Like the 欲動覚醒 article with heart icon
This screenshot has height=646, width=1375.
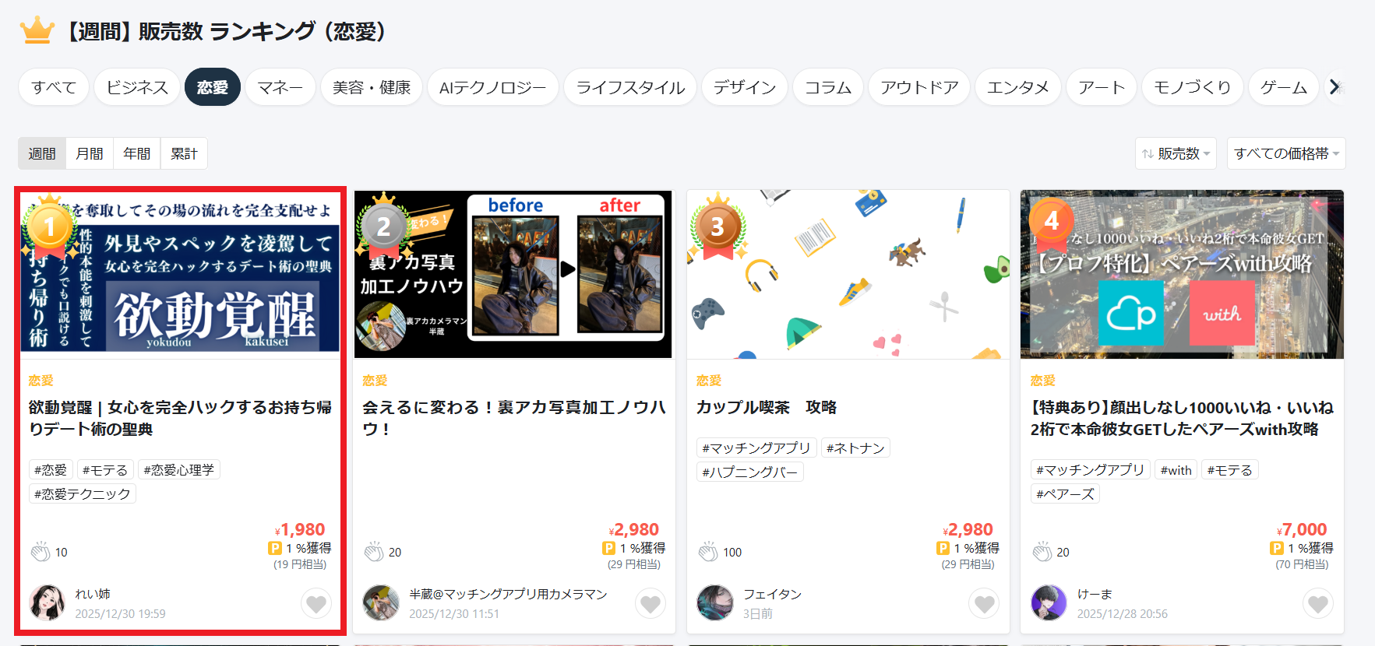pos(316,603)
